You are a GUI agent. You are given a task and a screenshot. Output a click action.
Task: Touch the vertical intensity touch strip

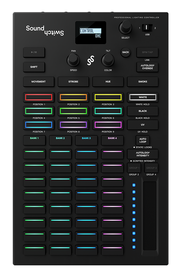(150, 216)
